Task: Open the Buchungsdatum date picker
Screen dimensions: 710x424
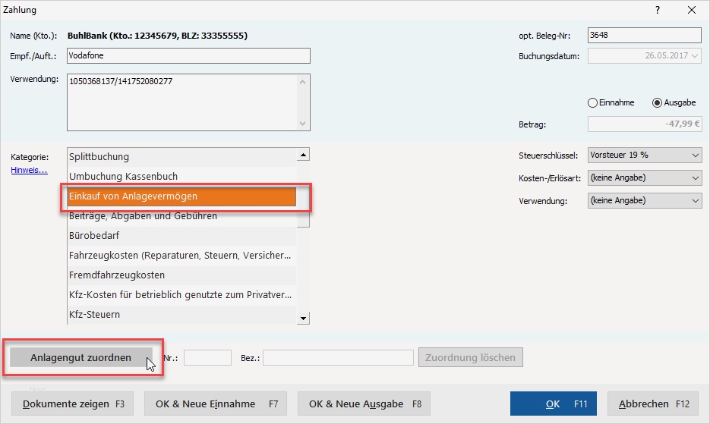Action: (x=696, y=56)
